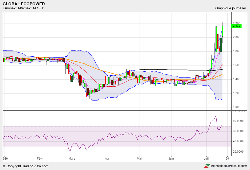Click the last green candlestick near 2.170
250x170 pixels.
(x=222, y=31)
